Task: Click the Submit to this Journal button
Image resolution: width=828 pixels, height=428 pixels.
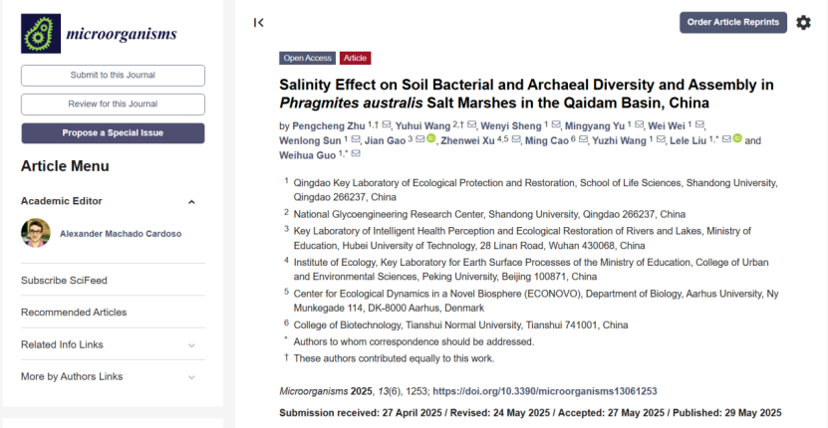Action: click(x=113, y=76)
